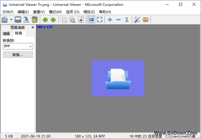The height and width of the screenshot is (139, 201).
Task: Click the 图像面板 panel title
Action: [x=18, y=27]
